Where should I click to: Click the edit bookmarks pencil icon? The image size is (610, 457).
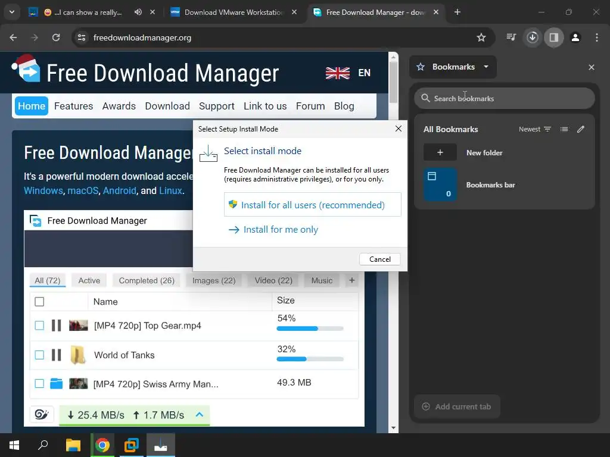pos(581,129)
